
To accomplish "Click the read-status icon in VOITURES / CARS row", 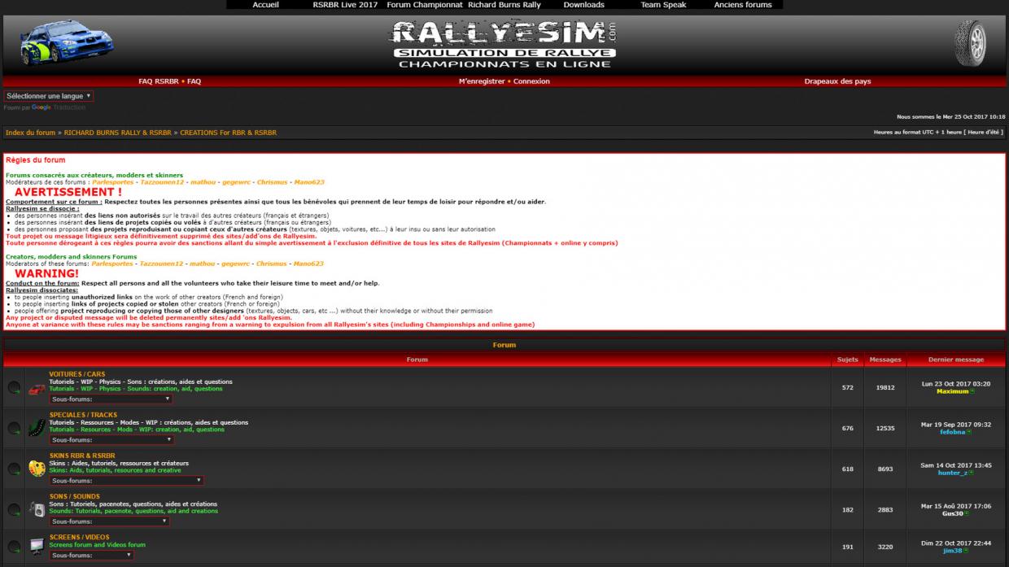I will 15,388.
